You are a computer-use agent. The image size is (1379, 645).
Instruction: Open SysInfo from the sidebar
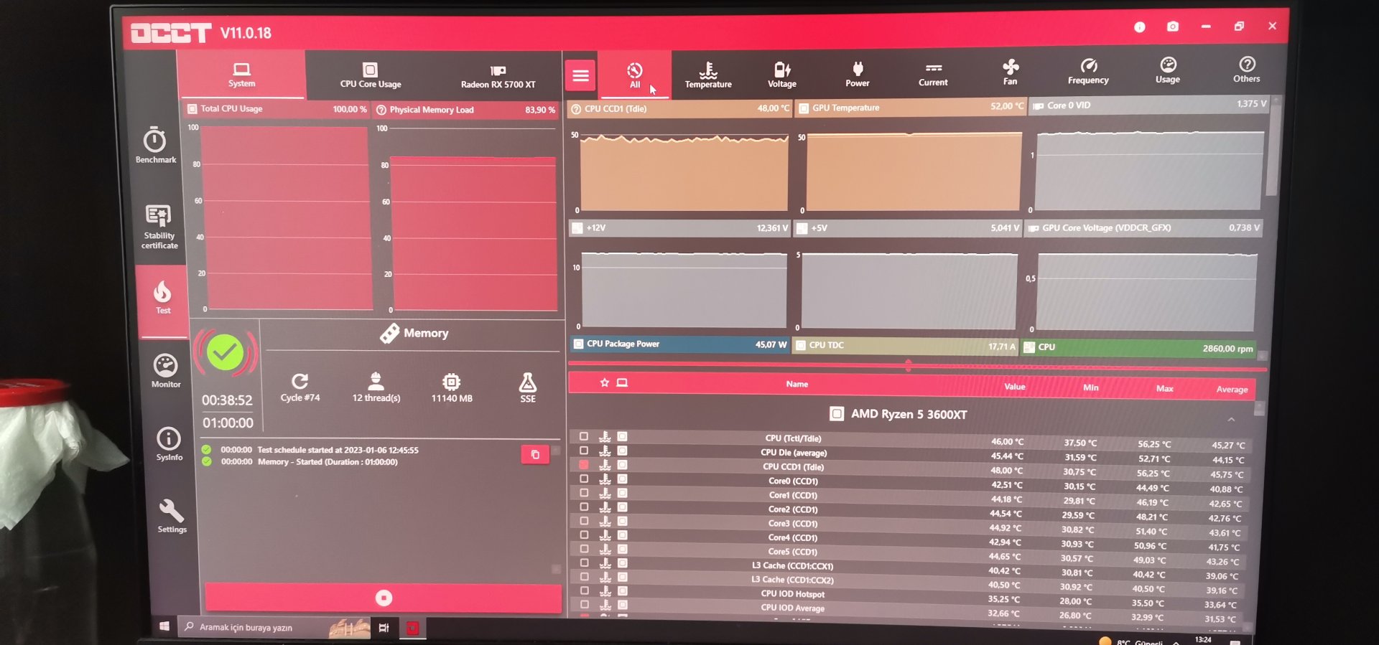169,444
